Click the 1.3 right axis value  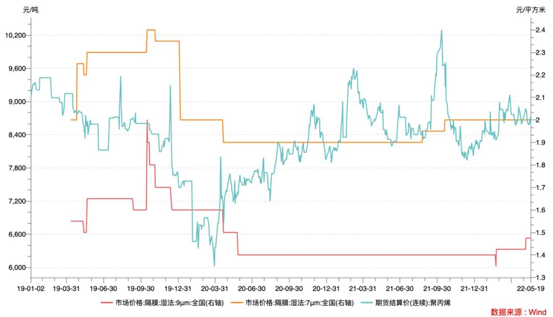(540, 278)
